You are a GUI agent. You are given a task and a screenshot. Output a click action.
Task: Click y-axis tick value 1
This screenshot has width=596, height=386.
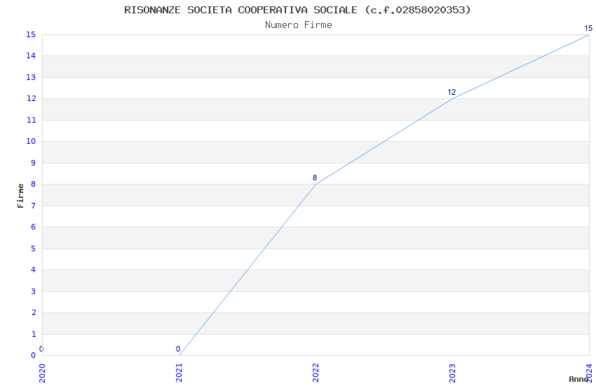point(33,334)
